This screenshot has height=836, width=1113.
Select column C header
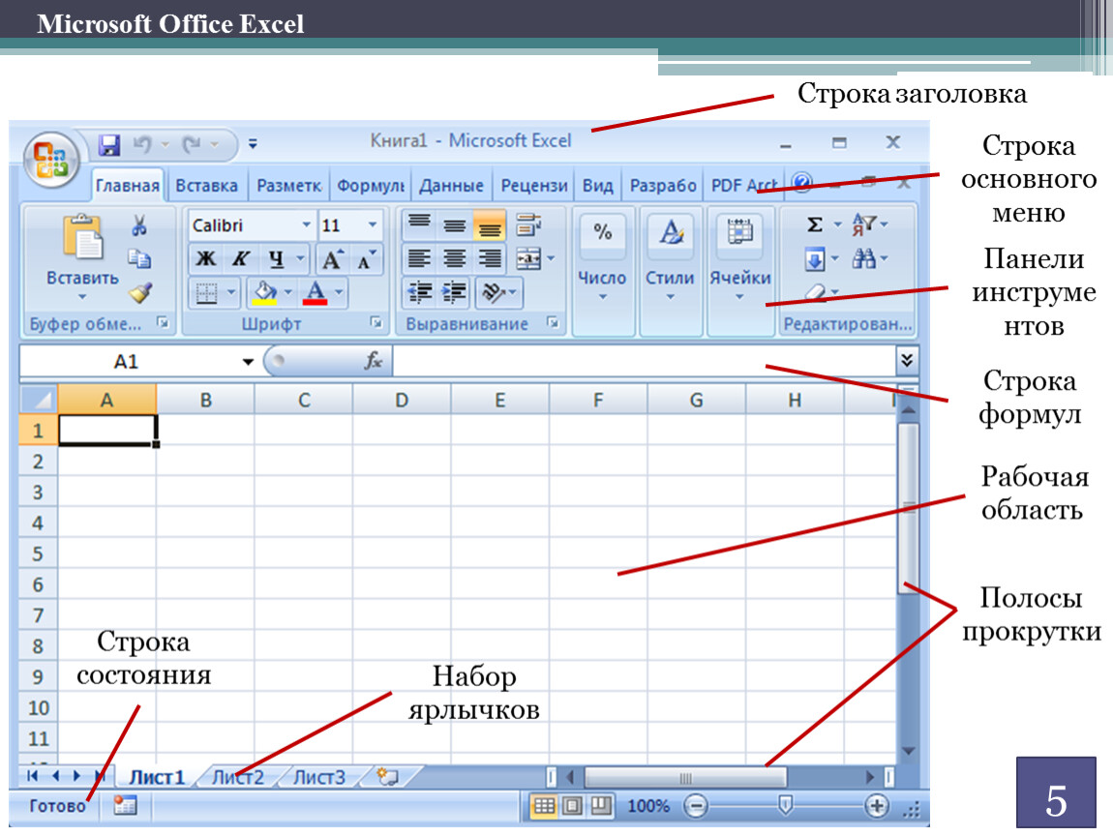click(304, 399)
